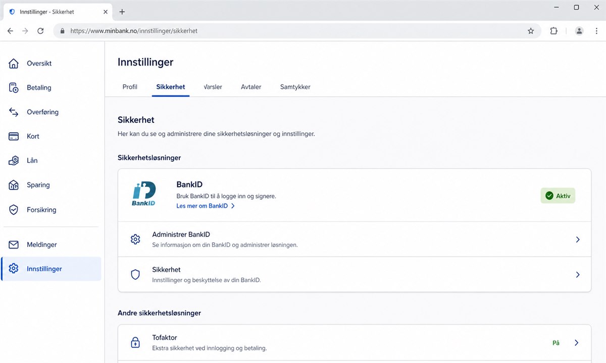Switch to the Profil tab

tap(130, 87)
